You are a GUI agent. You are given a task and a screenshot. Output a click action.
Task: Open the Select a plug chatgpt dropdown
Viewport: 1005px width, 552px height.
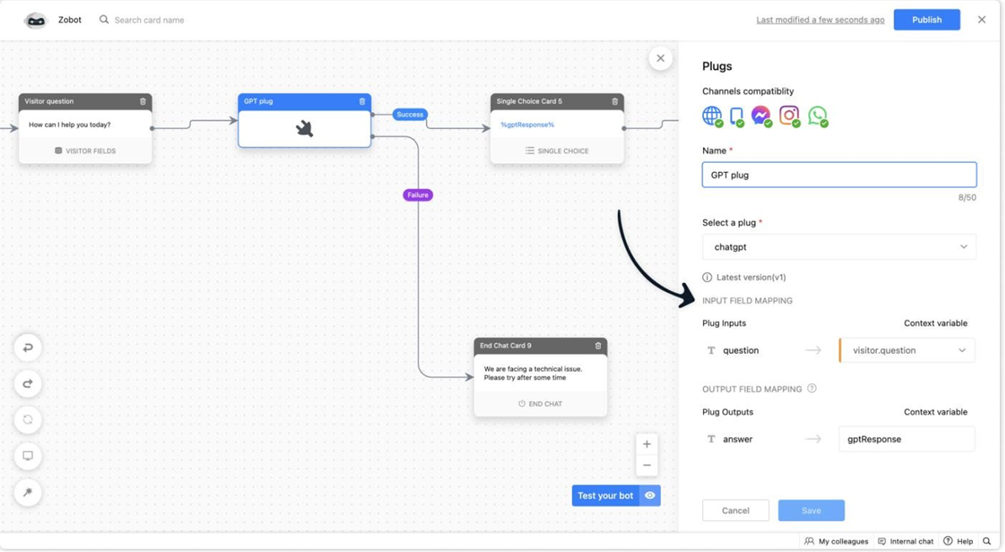839,247
